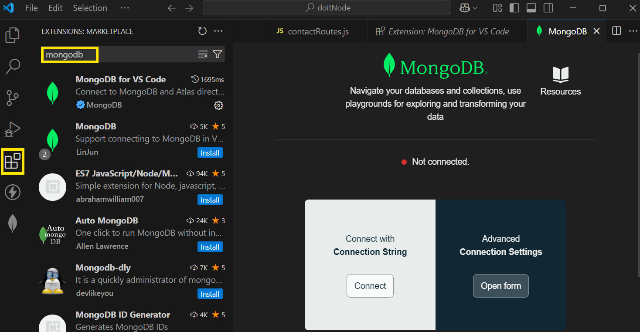640x332 pixels.
Task: Select the Mongodb-dly extension title
Action: coord(103,268)
